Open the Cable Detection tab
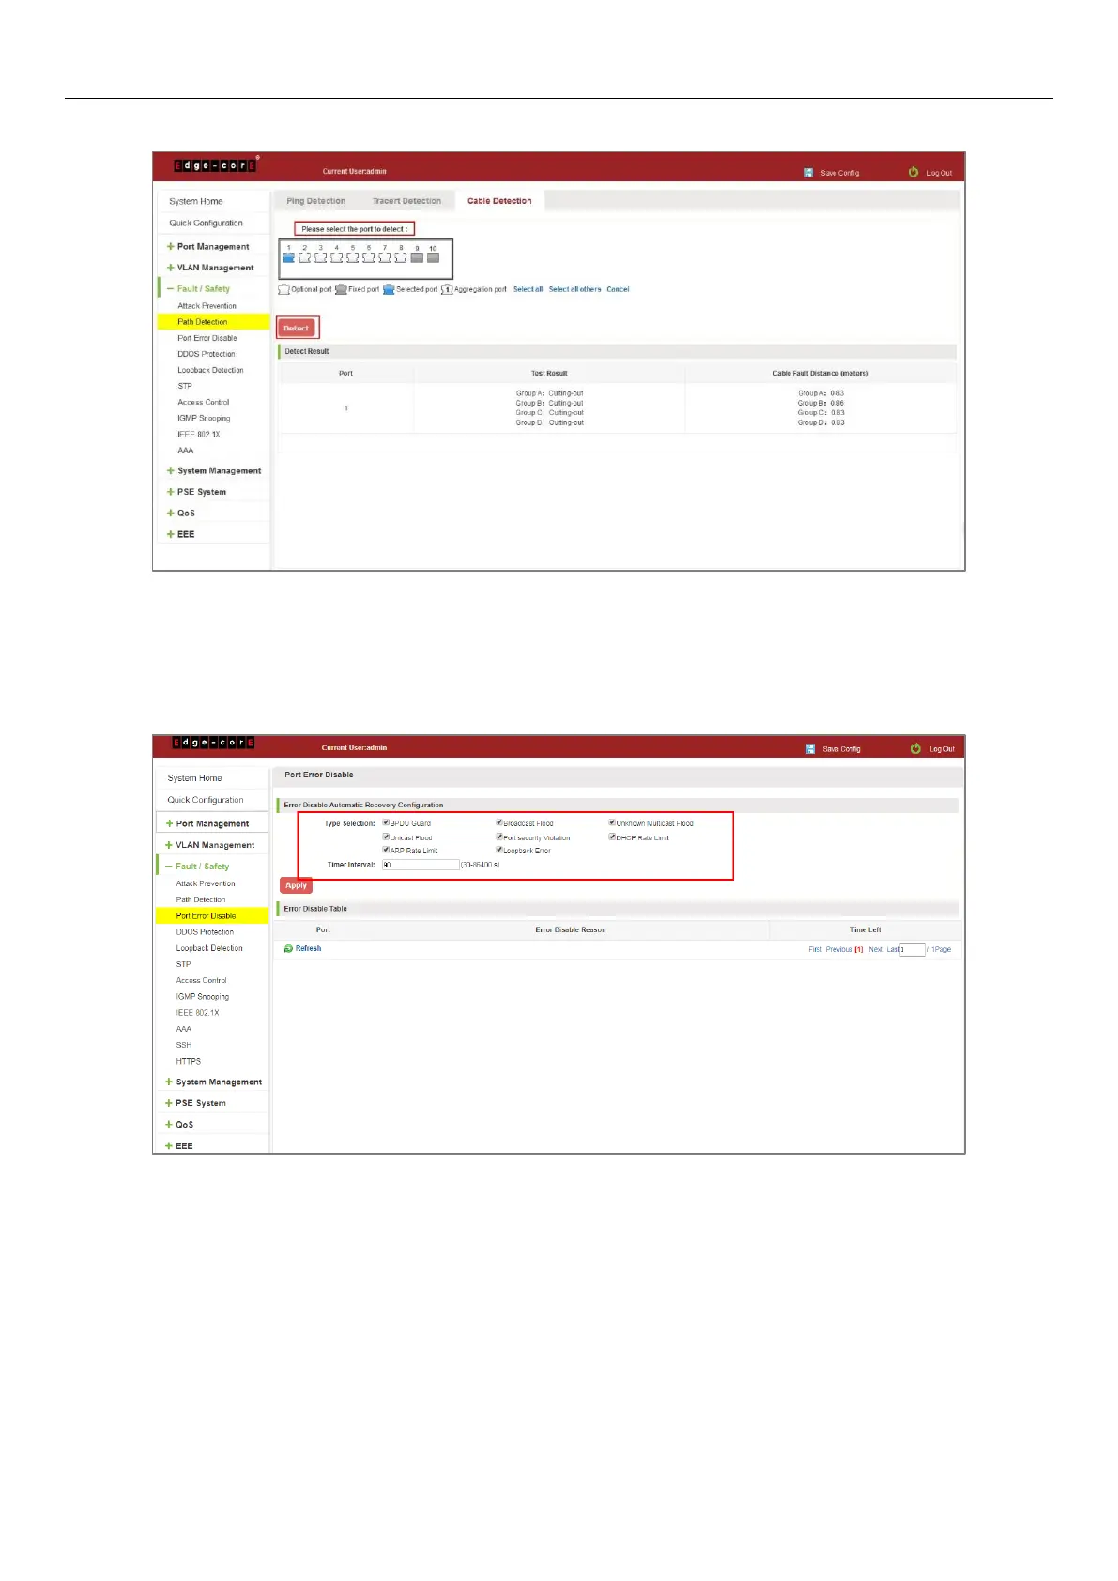Viewport: 1118px width, 1581px height. 499,201
